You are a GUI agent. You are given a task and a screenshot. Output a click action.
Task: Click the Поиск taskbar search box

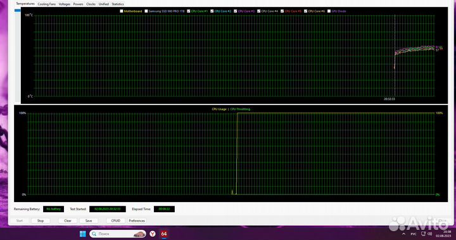pyautogui.click(x=118, y=234)
